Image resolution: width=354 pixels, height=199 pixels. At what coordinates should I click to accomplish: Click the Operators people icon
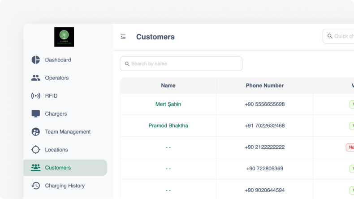pyautogui.click(x=36, y=78)
